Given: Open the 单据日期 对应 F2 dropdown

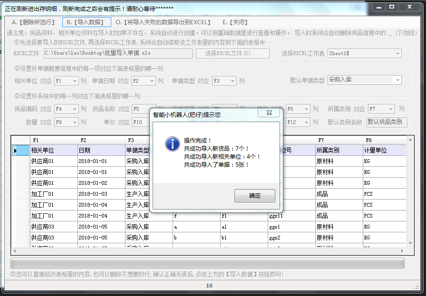Looking at the screenshot, I should pos(151,81).
